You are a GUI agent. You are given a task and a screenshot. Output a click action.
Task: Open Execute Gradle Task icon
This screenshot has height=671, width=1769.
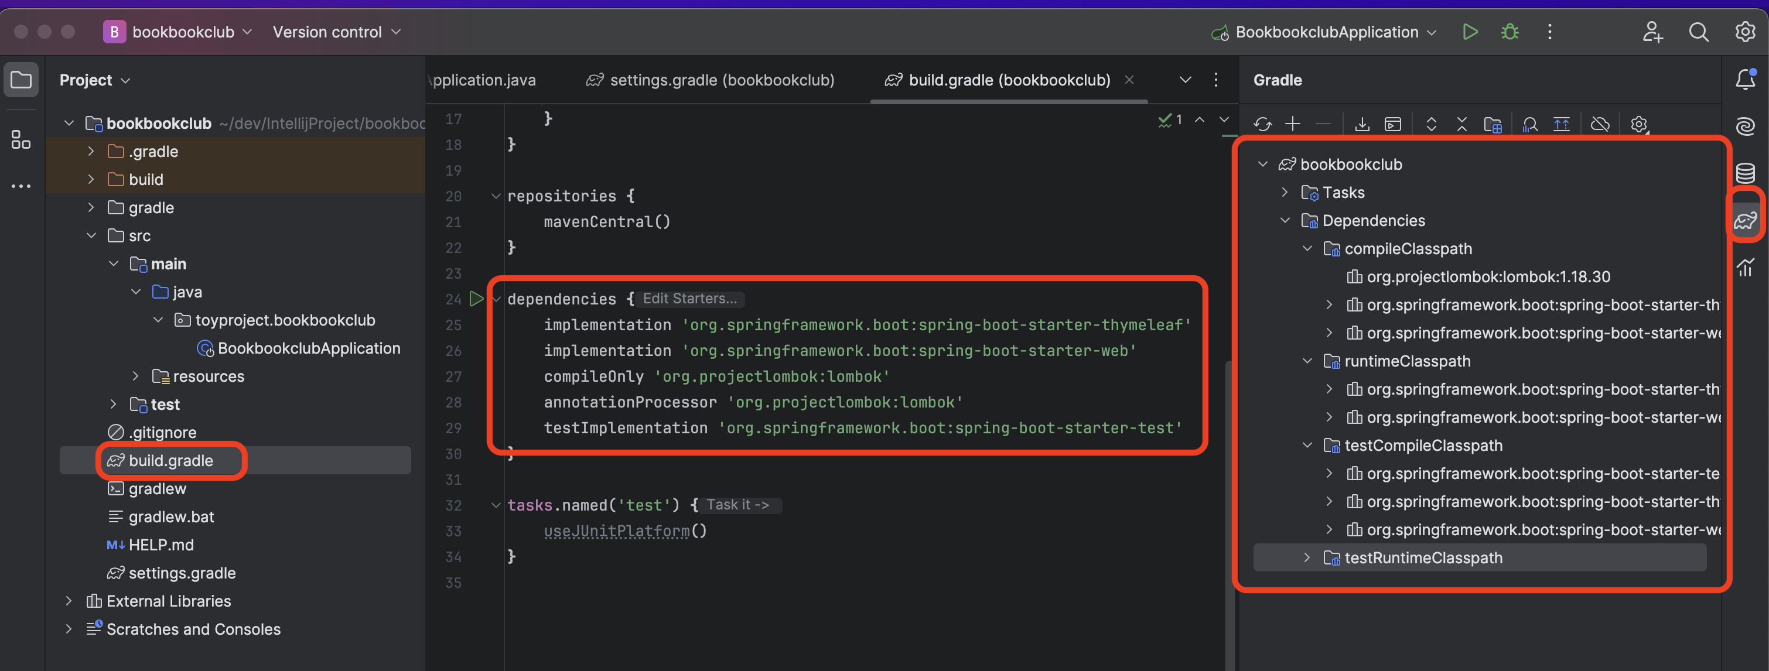tap(1393, 124)
